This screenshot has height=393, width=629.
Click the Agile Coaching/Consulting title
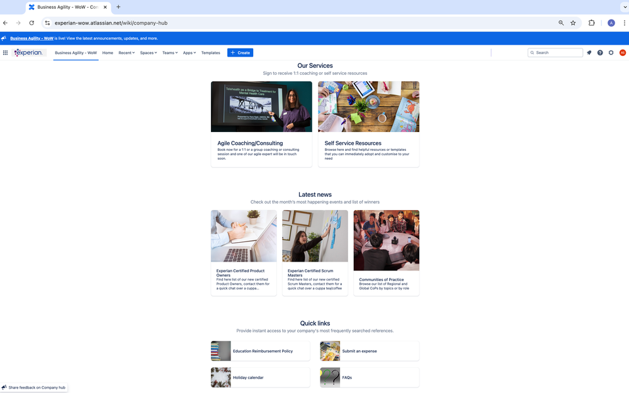(x=250, y=143)
